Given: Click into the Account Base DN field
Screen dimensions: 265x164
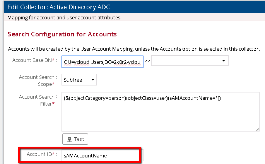Looking at the screenshot, I should click(x=103, y=61).
